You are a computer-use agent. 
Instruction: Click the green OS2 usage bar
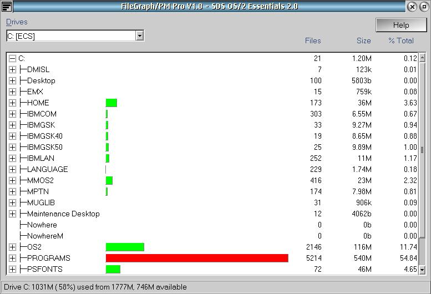[x=125, y=247]
